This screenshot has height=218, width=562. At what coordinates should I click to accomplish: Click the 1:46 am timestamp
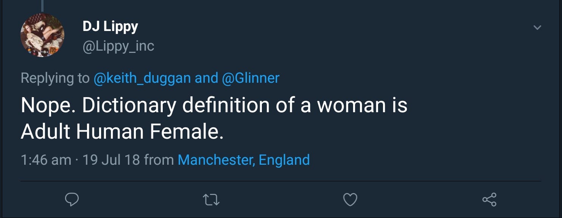46,160
